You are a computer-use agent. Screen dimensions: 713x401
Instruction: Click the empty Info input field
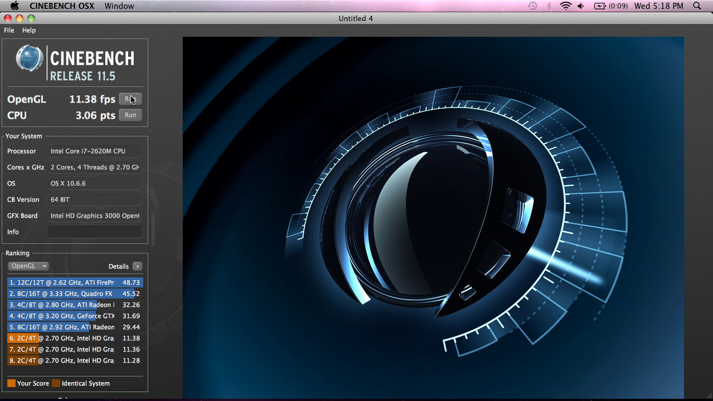[x=94, y=232]
